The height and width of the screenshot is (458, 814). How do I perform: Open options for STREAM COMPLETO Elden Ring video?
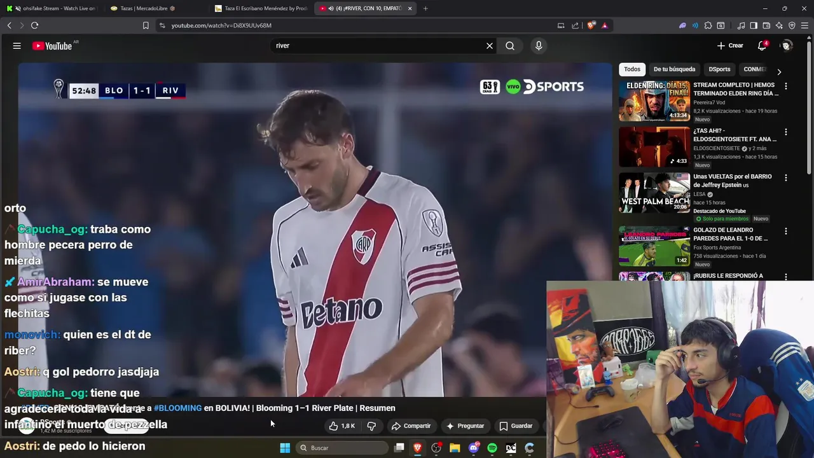click(786, 86)
